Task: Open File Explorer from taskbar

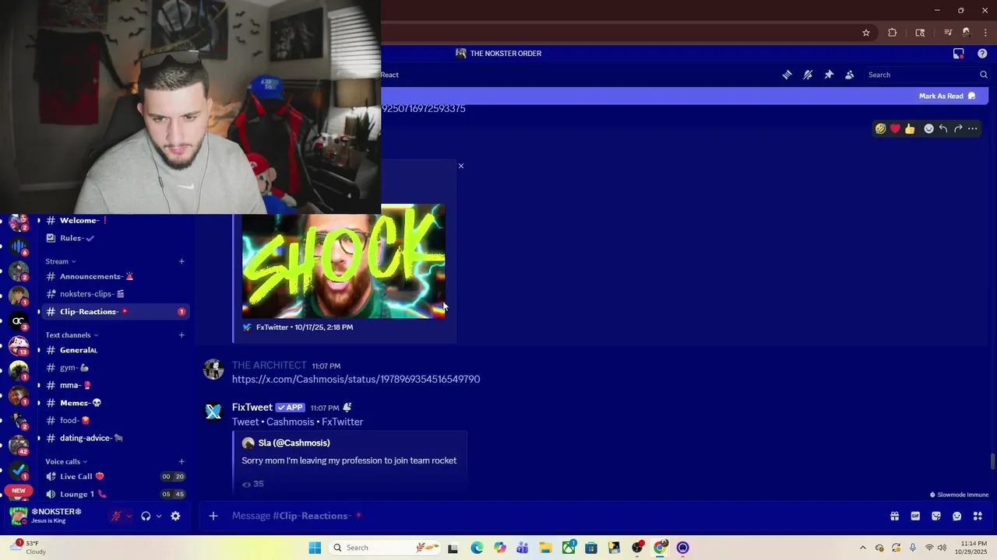Action: coord(545,548)
